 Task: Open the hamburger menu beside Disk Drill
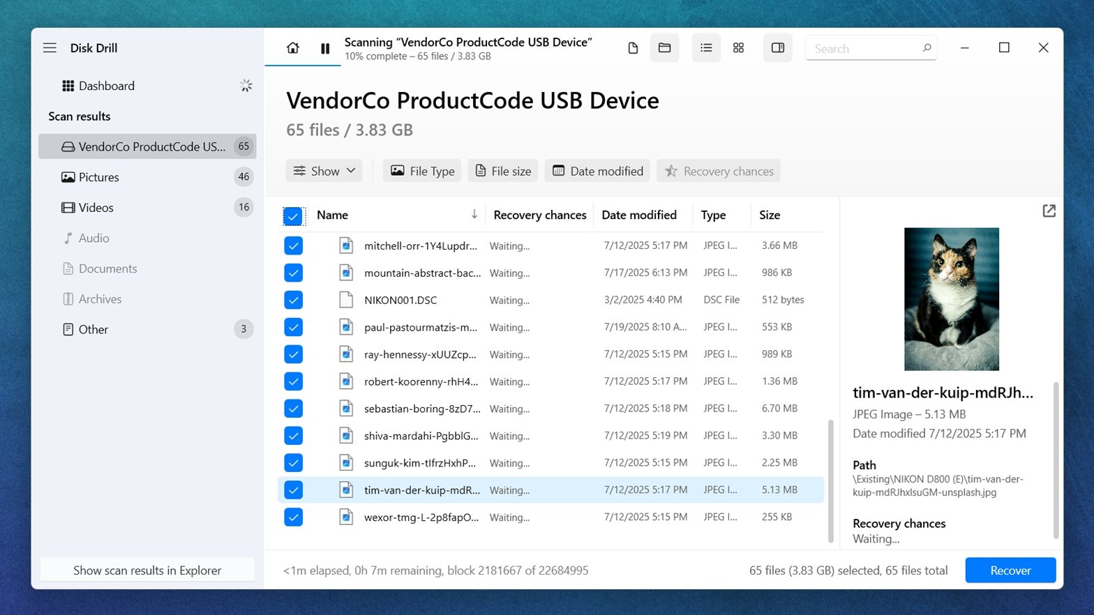[x=50, y=48]
